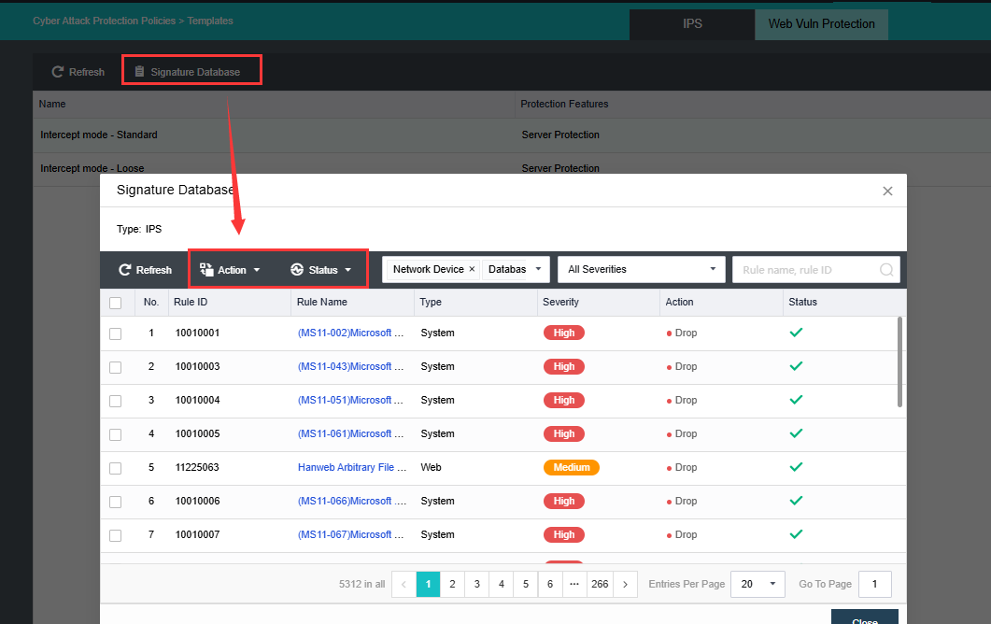Go to next page arrow
Screen dimensions: 991x624
(x=625, y=584)
